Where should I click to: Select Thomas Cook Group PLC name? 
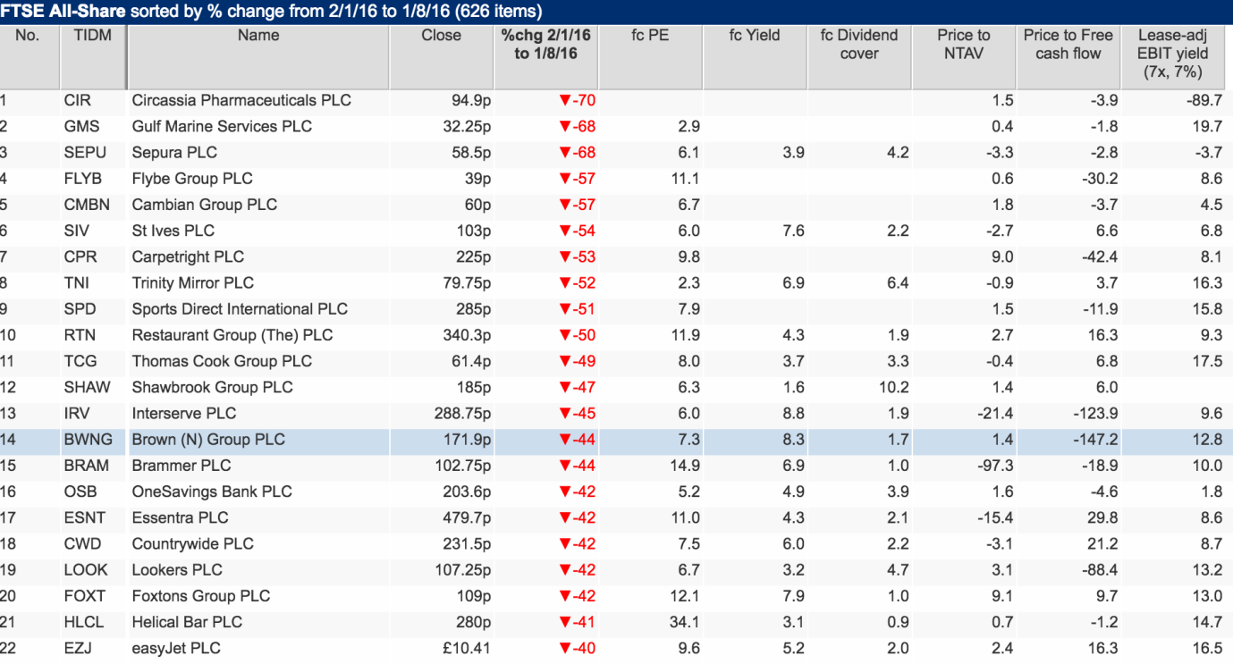coord(222,361)
